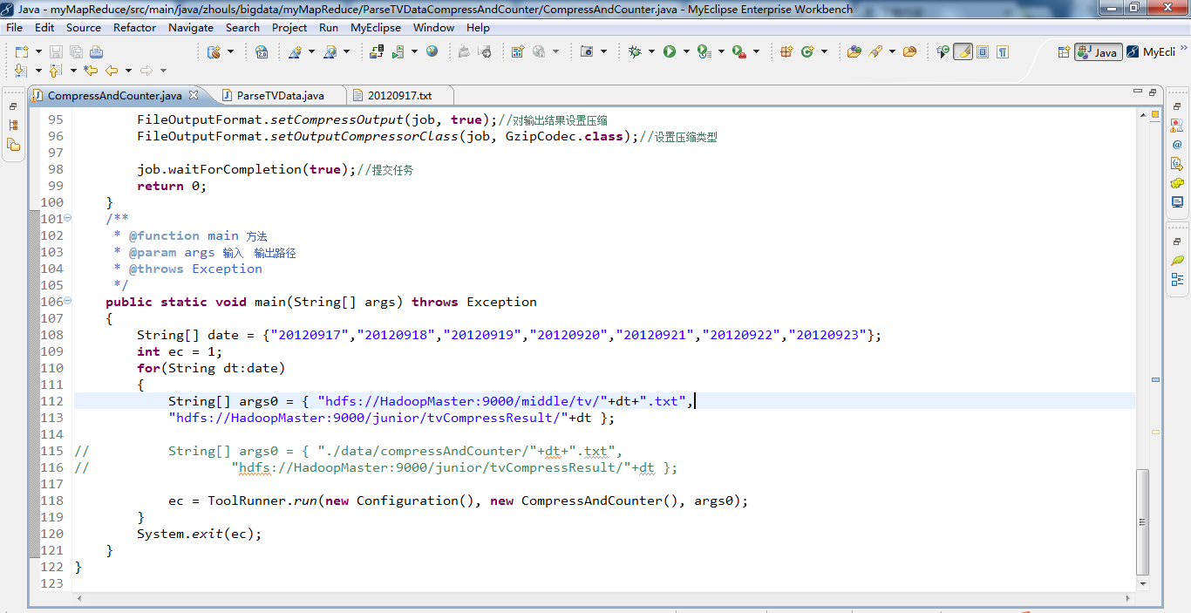
Task: Click the Save All icon
Action: pyautogui.click(x=76, y=52)
